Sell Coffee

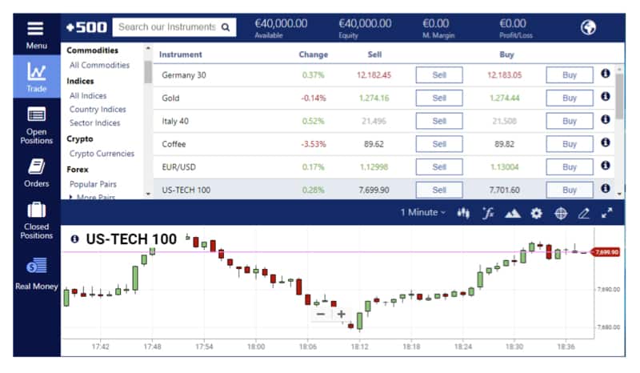(439, 144)
